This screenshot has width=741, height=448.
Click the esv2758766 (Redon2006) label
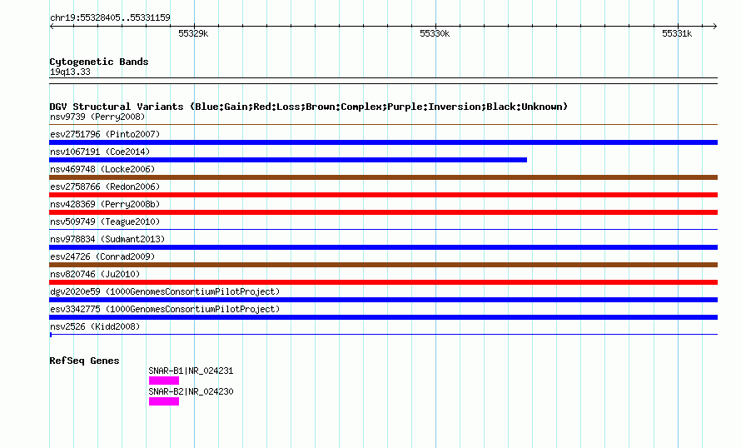[x=105, y=187]
